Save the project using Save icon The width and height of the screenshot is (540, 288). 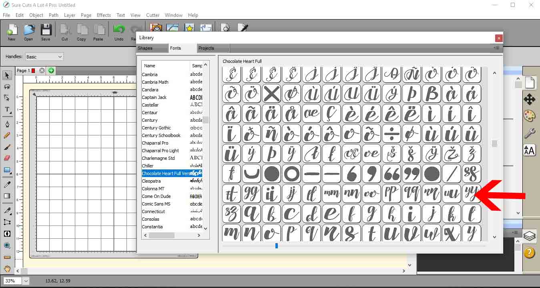46,32
